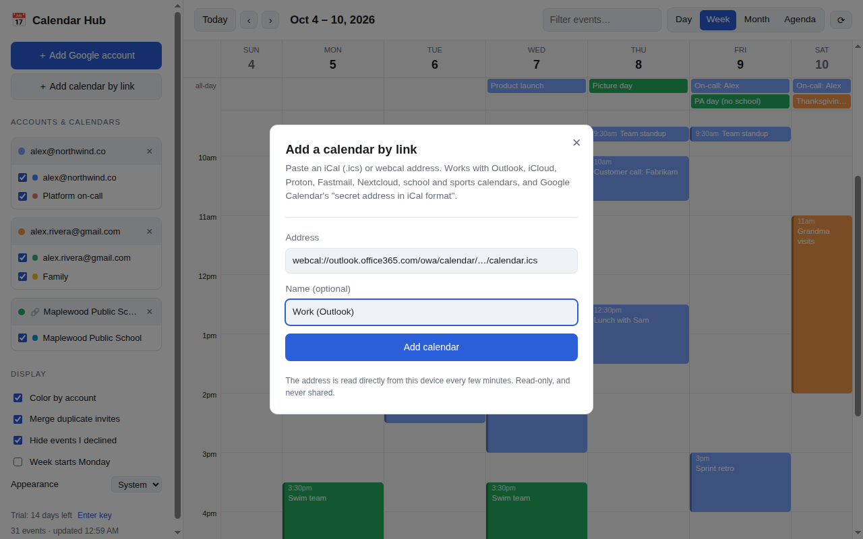
Task: Toggle the alex@northwind.co calendar checkbox
Action: tap(23, 178)
